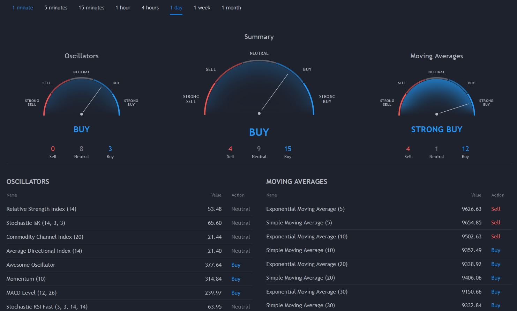The width and height of the screenshot is (517, 311).
Task: Click Exponential Moving Average (5) row
Action: [305, 209]
